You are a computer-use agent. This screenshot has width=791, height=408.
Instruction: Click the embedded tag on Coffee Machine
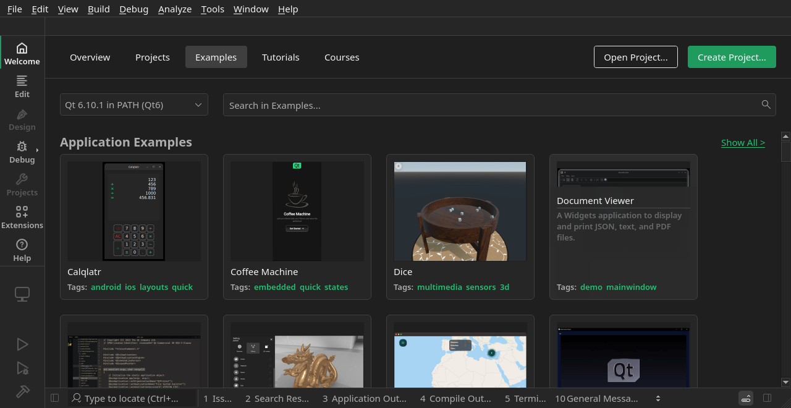tap(275, 287)
